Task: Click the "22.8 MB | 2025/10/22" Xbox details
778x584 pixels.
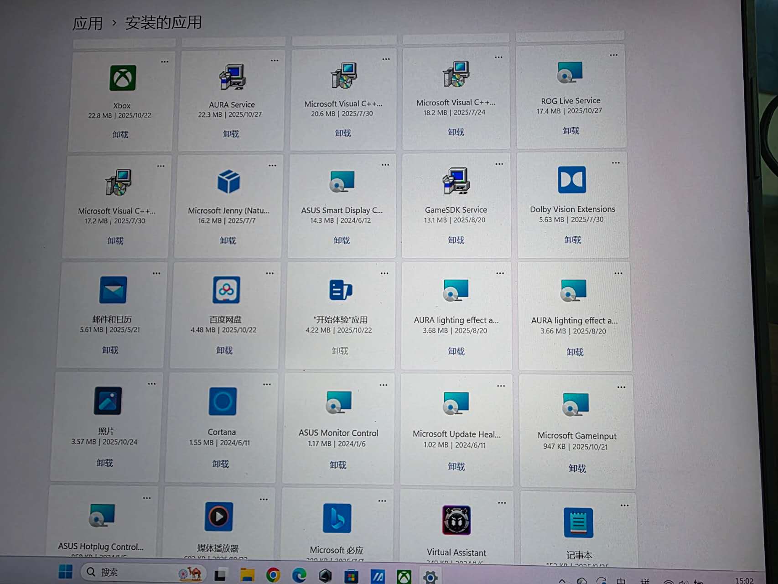Action: [120, 115]
